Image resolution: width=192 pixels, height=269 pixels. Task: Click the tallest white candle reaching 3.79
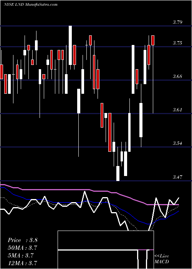click(x=70, y=45)
